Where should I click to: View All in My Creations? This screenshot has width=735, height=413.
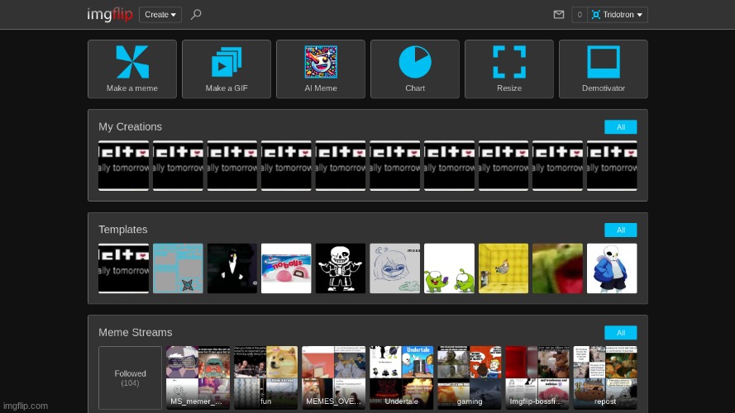[621, 127]
